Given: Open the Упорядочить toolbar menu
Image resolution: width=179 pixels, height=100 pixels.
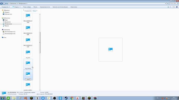Looking at the screenshot, I should coord(6,7).
